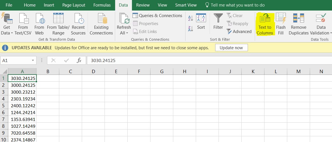This screenshot has width=332, height=142.
Task: Click cell with 1027.14249
Action: tap(22, 126)
